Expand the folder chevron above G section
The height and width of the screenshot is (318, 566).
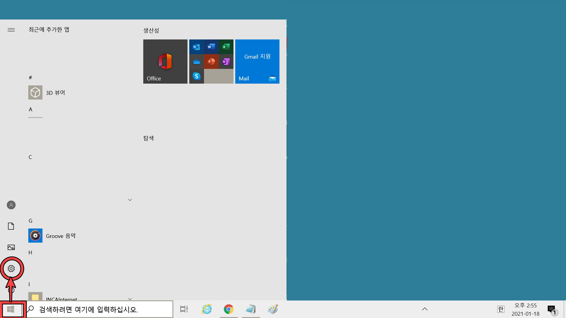coord(130,200)
